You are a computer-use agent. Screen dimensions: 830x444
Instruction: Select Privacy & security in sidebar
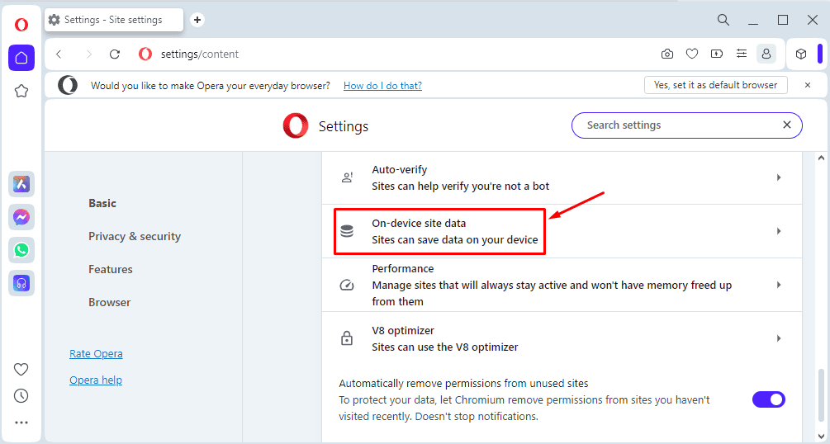[x=135, y=236]
